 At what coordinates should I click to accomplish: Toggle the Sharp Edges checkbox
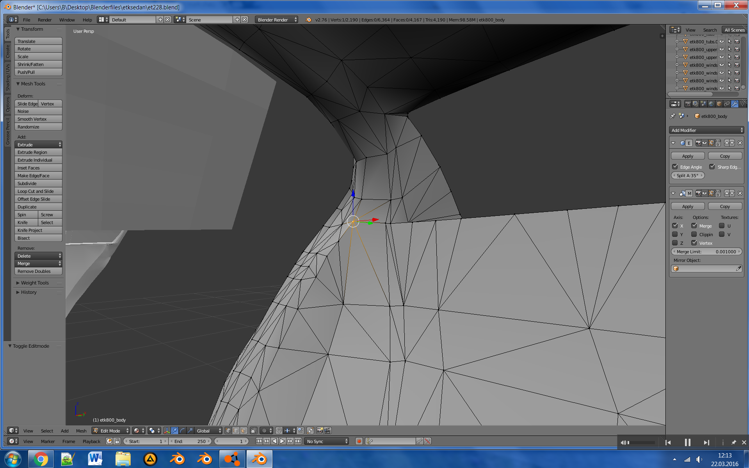point(712,167)
